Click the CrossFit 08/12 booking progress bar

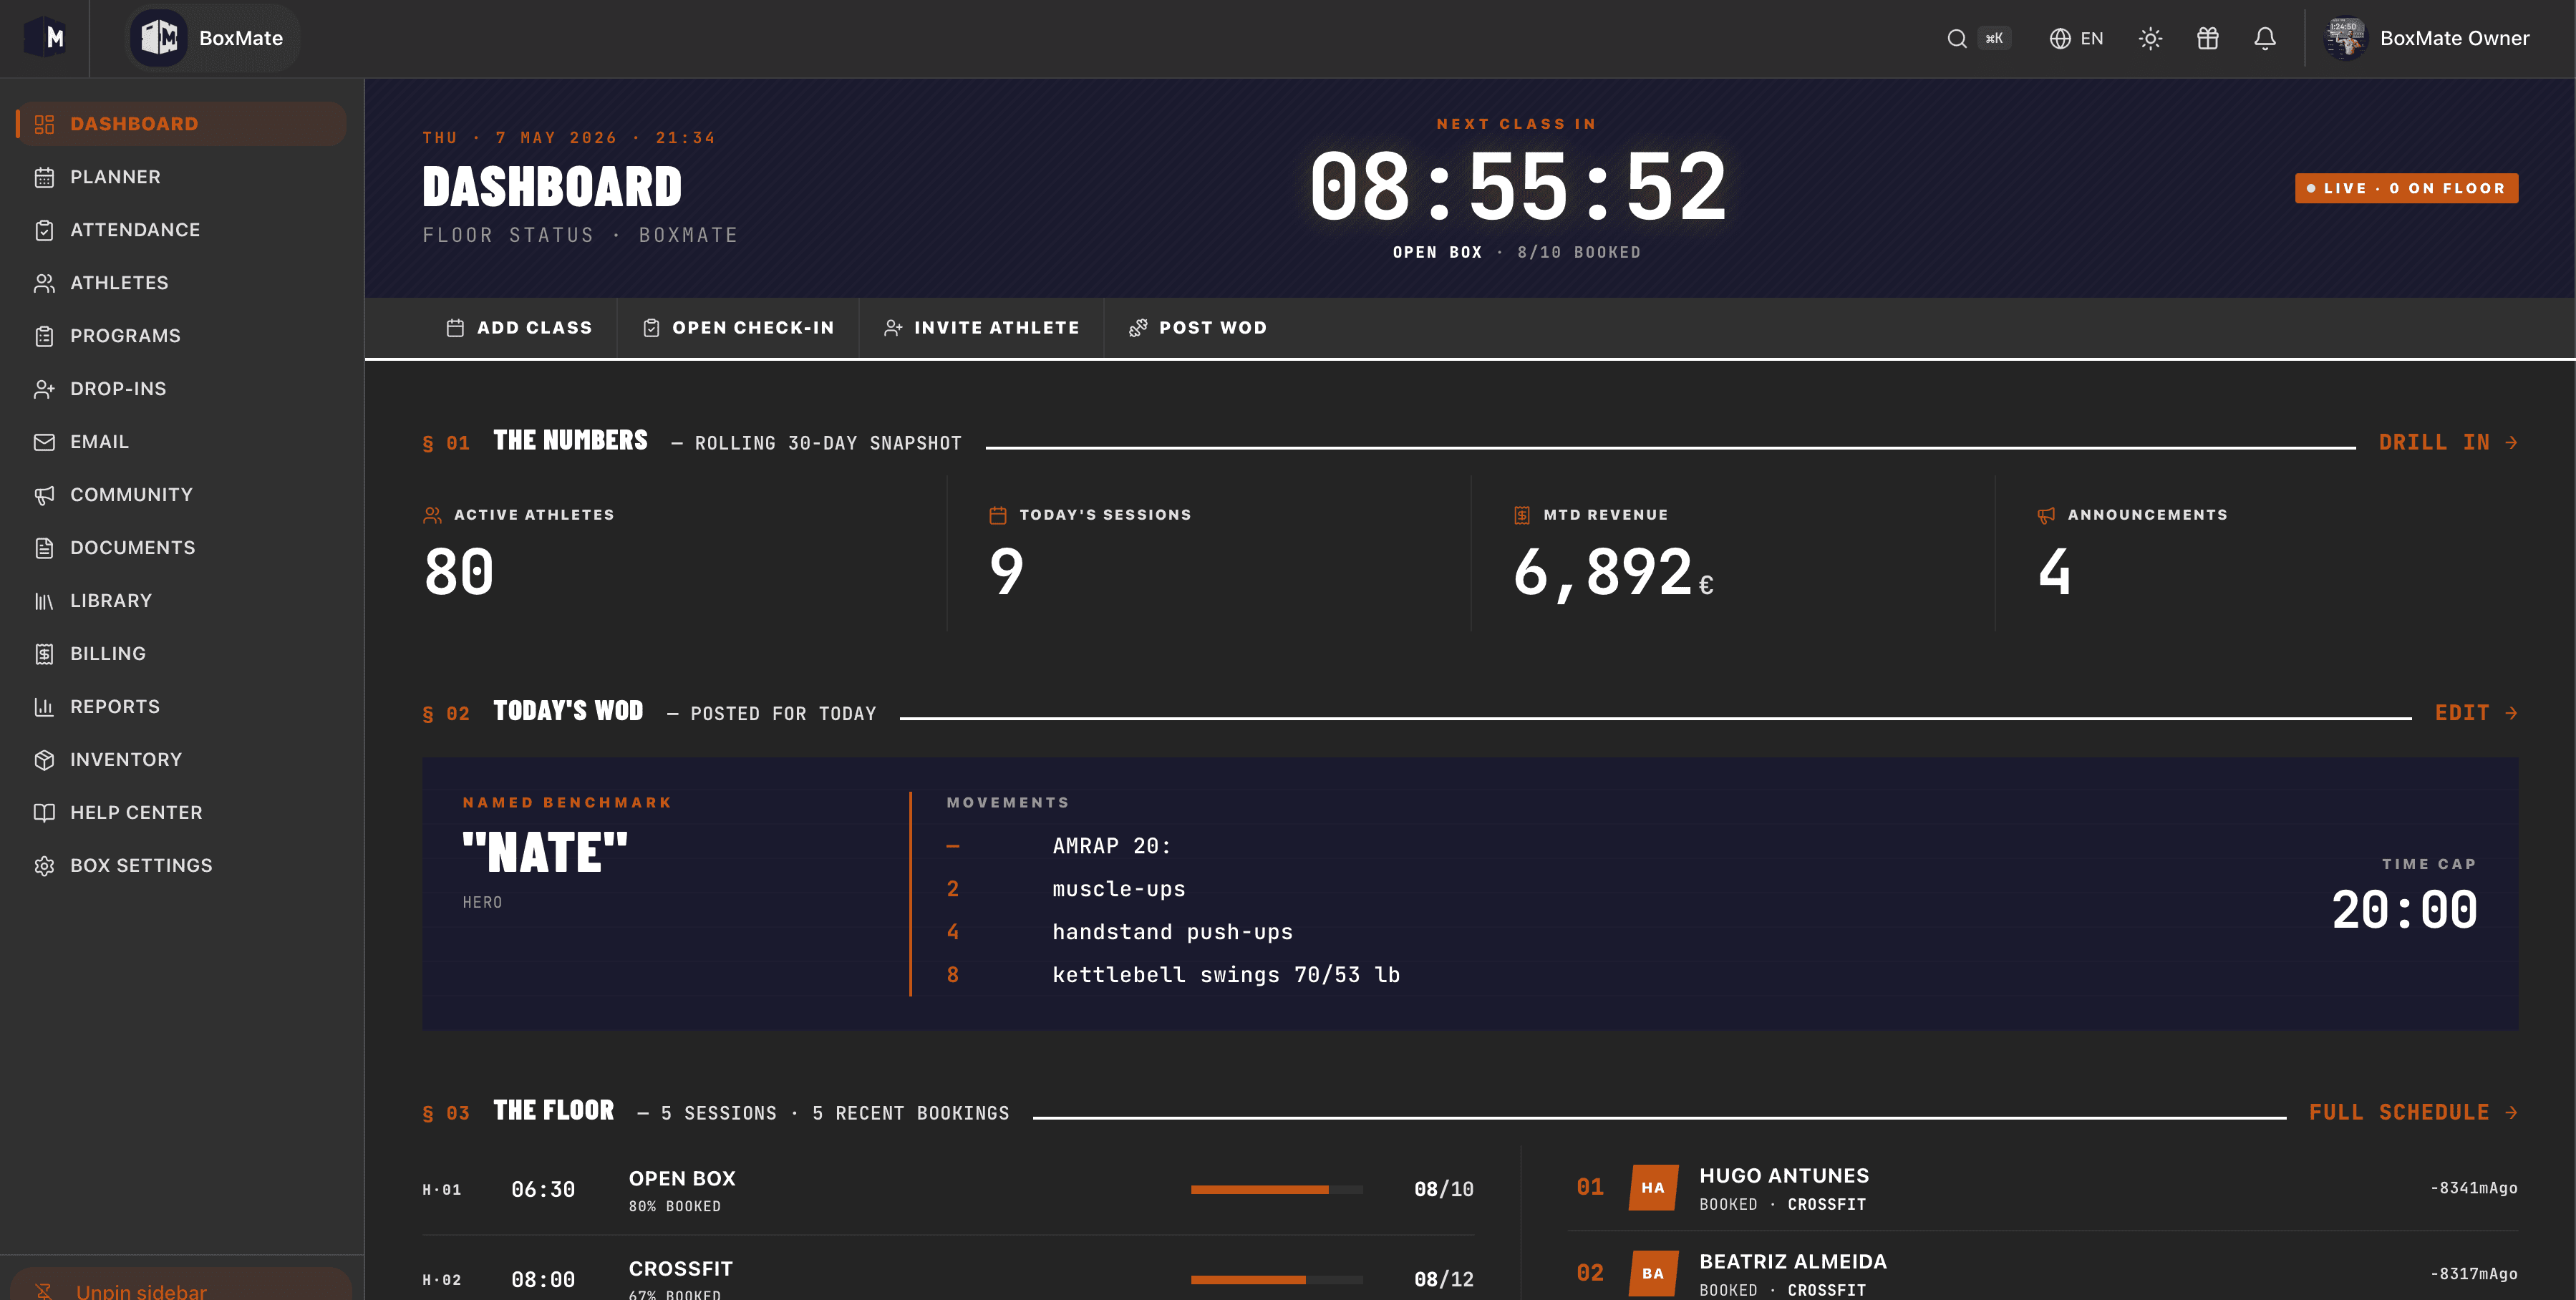coord(1276,1280)
